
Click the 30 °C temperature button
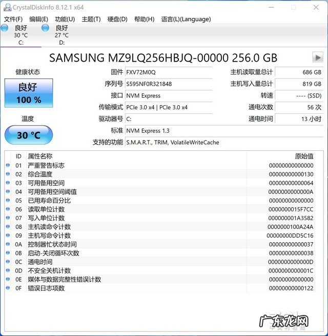point(29,135)
